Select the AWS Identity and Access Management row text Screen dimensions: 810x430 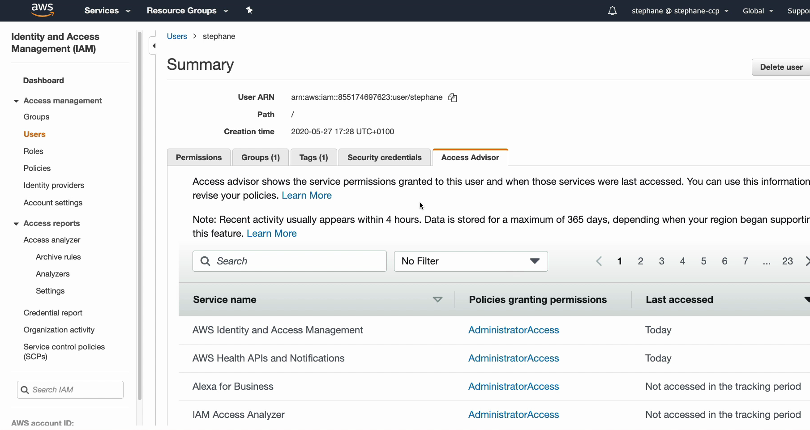(278, 330)
